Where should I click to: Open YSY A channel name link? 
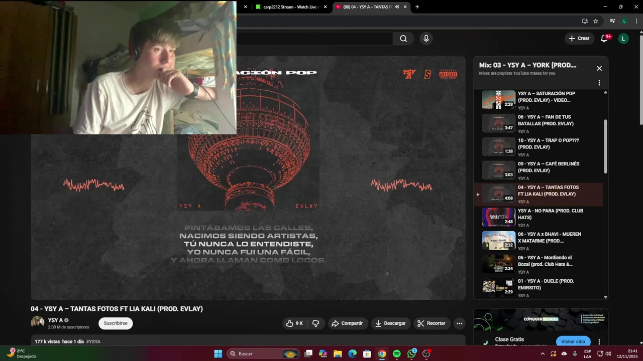coord(55,320)
